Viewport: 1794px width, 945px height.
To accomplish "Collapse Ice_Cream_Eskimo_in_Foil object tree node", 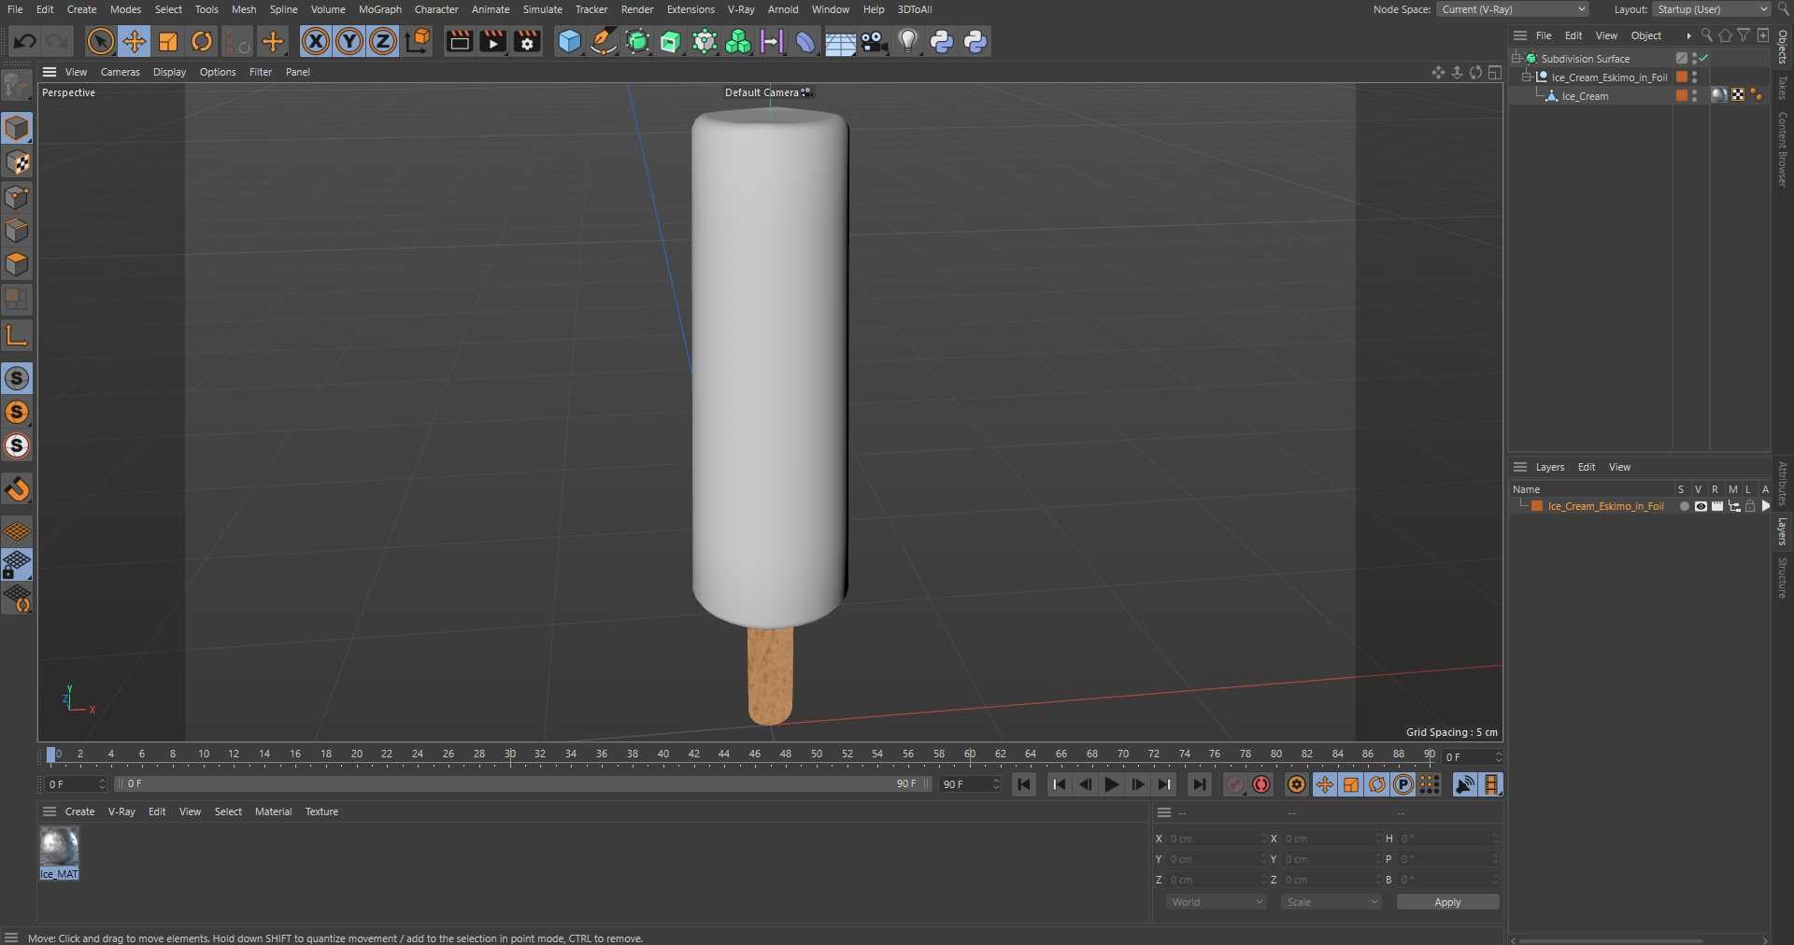I will pos(1527,77).
